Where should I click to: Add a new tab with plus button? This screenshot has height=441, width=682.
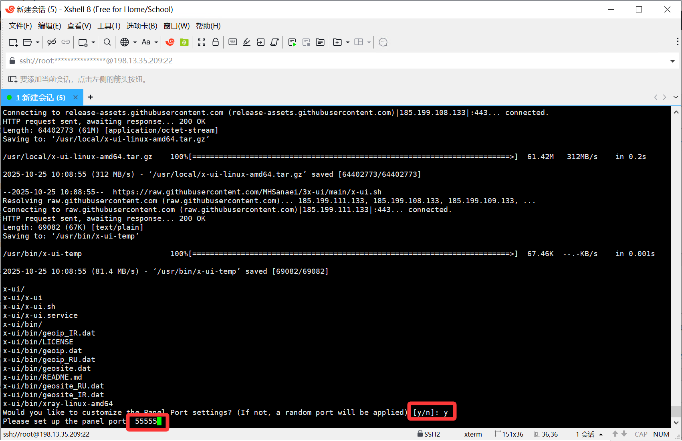(x=91, y=97)
